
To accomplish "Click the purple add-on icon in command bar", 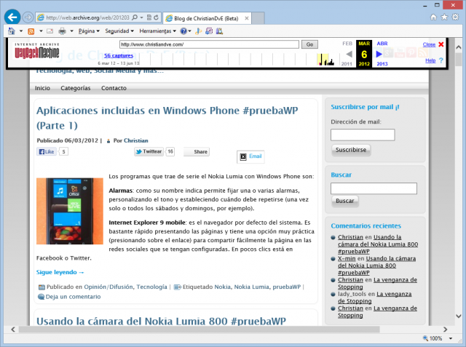I will tap(209, 31).
